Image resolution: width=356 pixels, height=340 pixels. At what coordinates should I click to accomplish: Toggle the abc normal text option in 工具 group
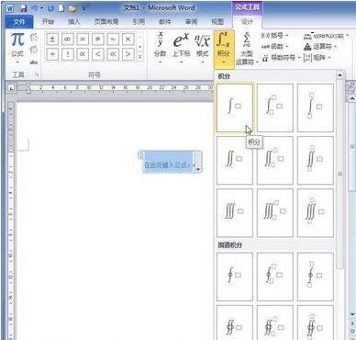[x=34, y=62]
